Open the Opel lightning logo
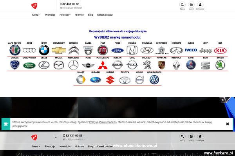The height and width of the screenshot is (156, 235). click(132, 65)
